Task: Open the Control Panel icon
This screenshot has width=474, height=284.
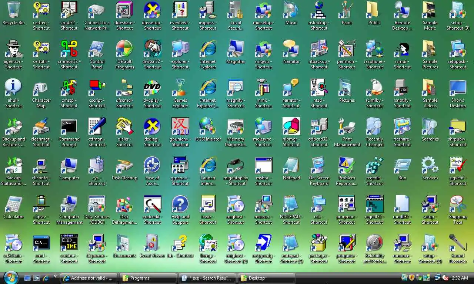Action: coord(97,55)
